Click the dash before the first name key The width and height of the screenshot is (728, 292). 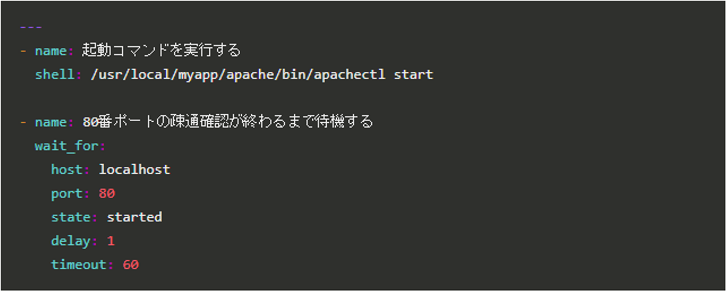(23, 51)
